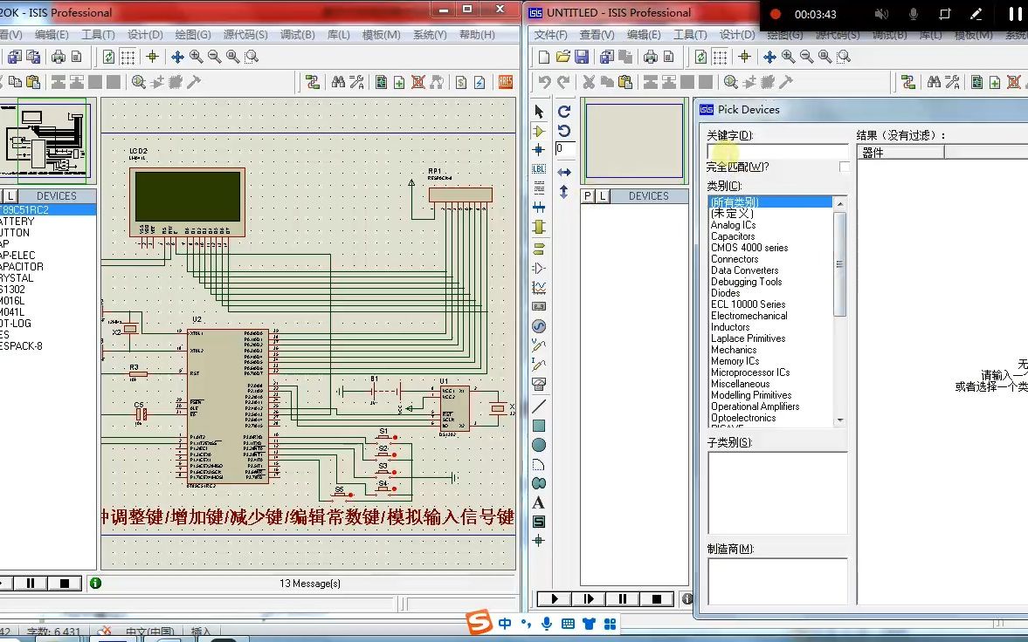Toggle the Wire Auto-router icon in UNTITLED toolbar

pyautogui.click(x=908, y=82)
